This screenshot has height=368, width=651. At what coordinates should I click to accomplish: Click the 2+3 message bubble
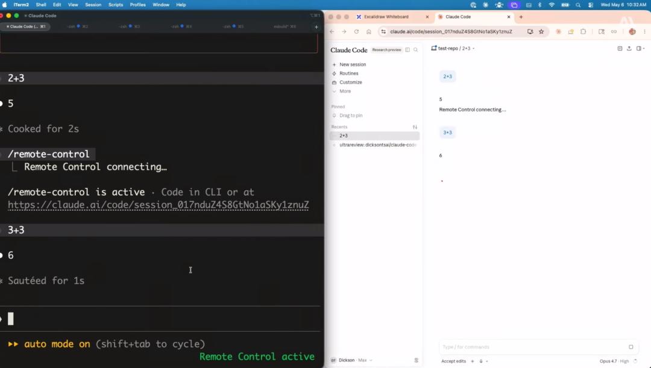tap(447, 76)
